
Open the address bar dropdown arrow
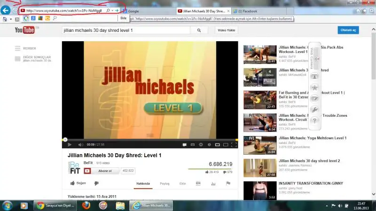click(112, 10)
